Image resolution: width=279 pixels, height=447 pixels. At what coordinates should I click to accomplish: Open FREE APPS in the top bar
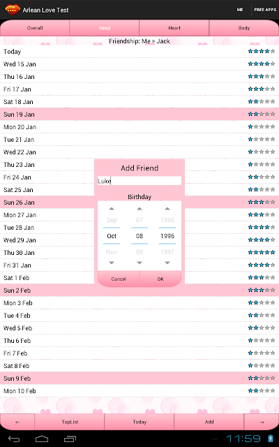[x=265, y=10]
